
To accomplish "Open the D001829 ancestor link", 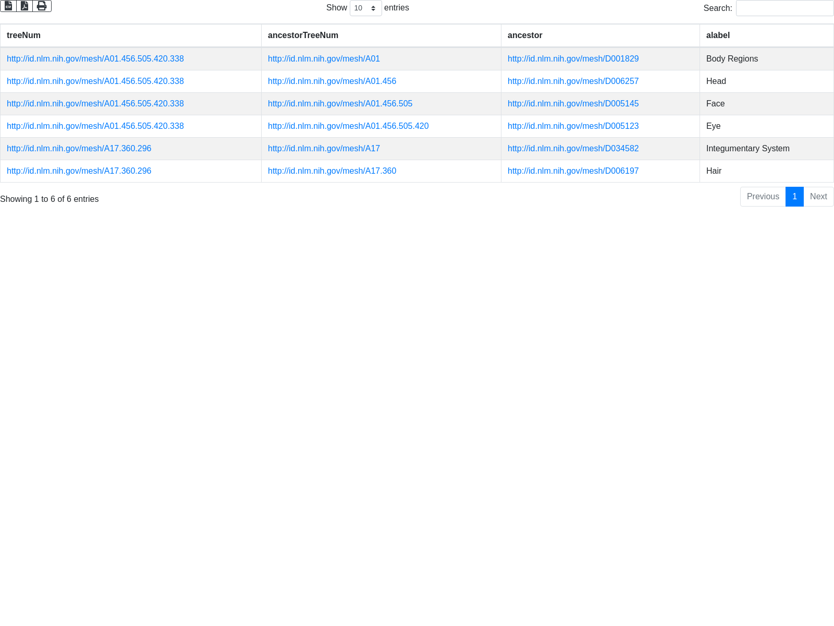I will [x=573, y=59].
